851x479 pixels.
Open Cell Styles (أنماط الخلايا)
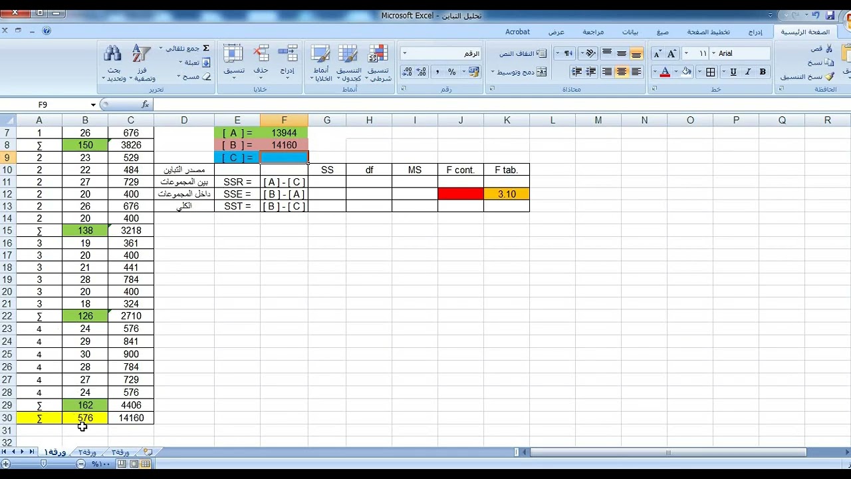(x=322, y=63)
